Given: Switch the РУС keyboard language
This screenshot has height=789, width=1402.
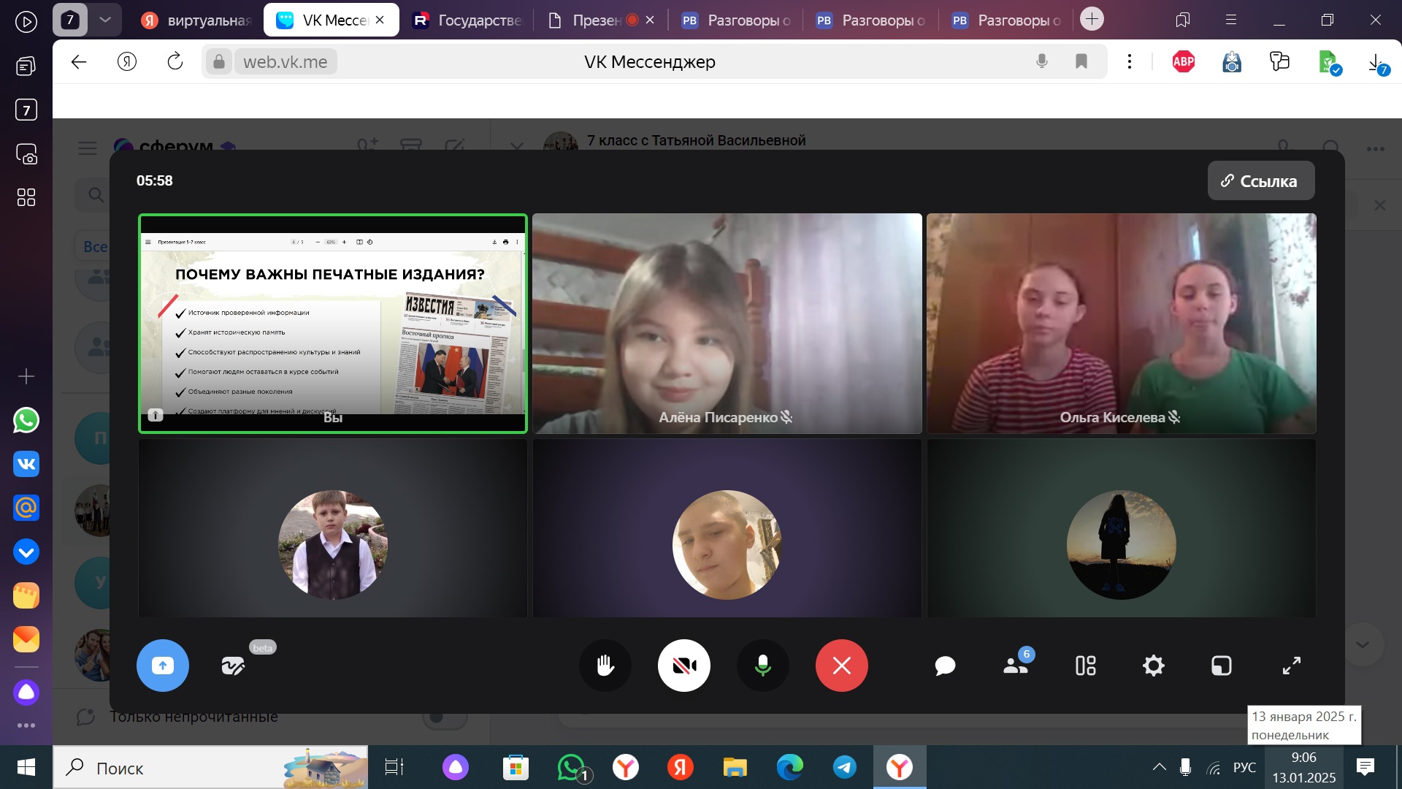Looking at the screenshot, I should (1245, 768).
